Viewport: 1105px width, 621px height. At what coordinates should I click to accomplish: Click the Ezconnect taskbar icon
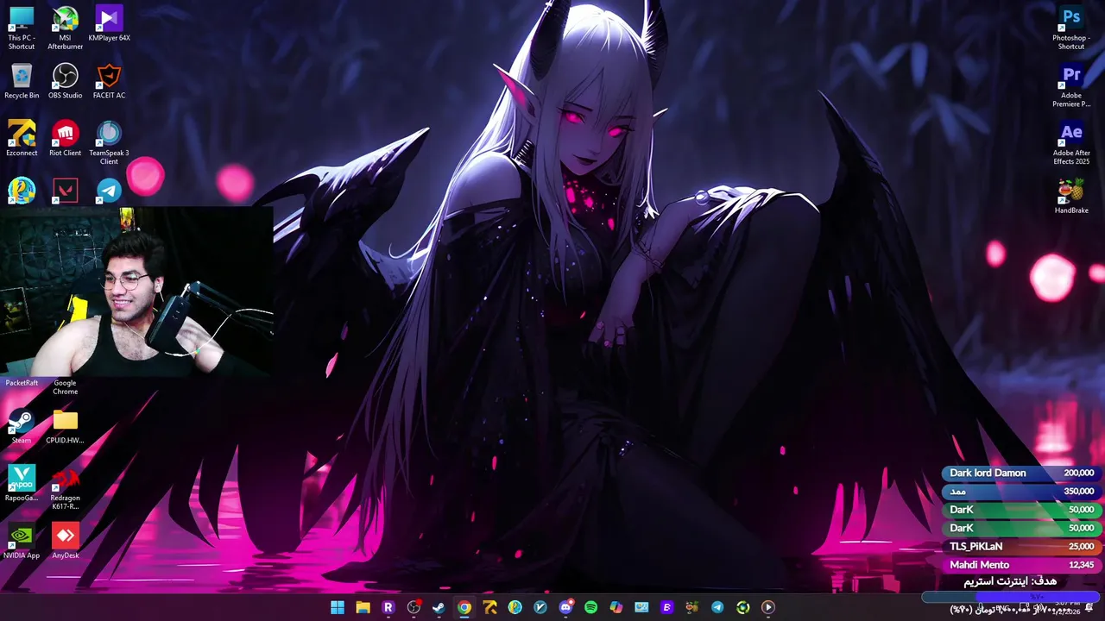[489, 607]
